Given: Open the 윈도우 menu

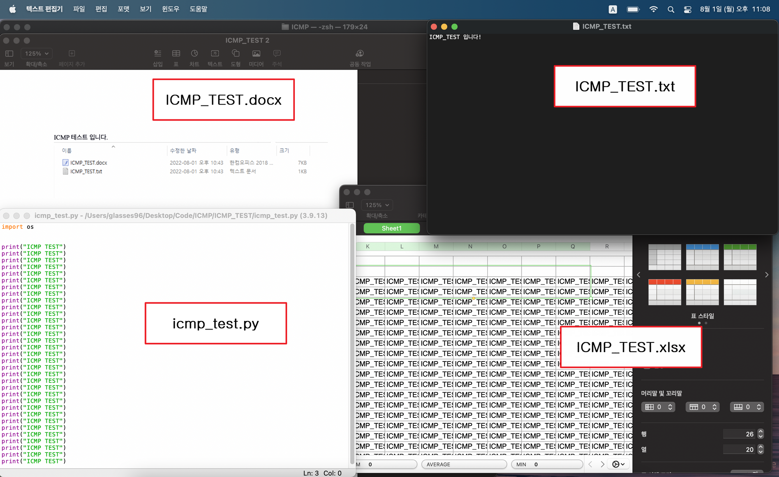Looking at the screenshot, I should pyautogui.click(x=171, y=9).
